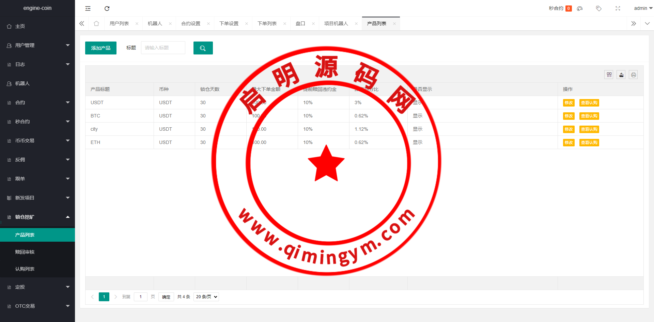Expand the 用户管理 sidebar menu

point(37,45)
